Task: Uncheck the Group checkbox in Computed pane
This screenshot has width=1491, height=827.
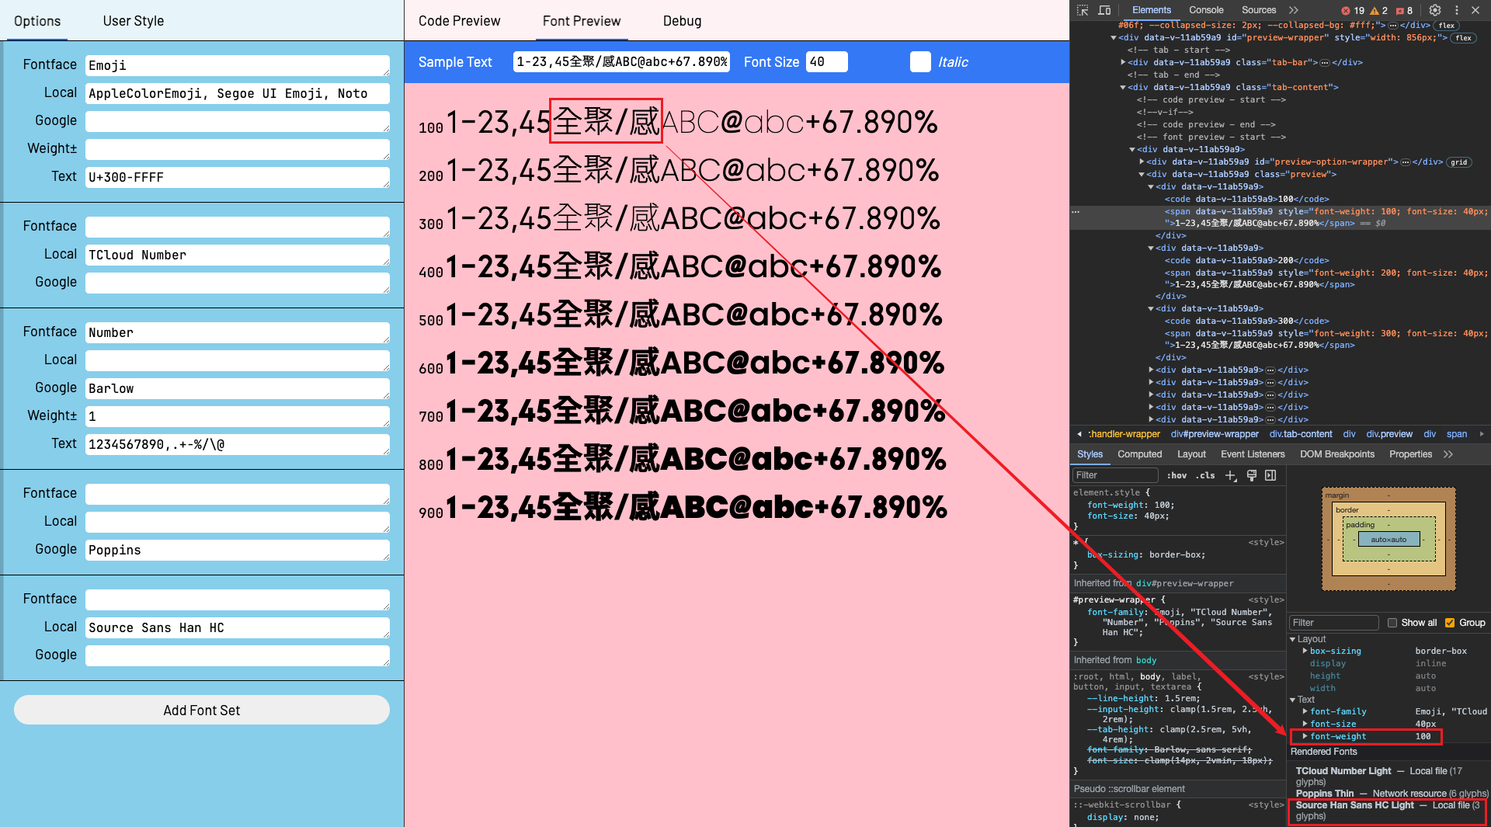Action: (x=1450, y=623)
